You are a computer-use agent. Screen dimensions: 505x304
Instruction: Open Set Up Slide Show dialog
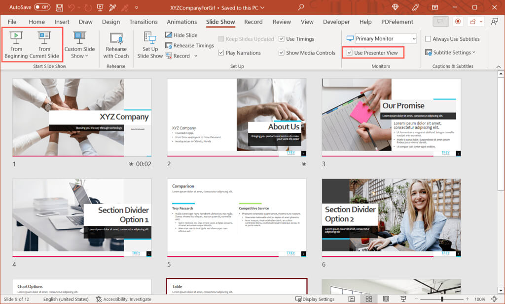150,44
